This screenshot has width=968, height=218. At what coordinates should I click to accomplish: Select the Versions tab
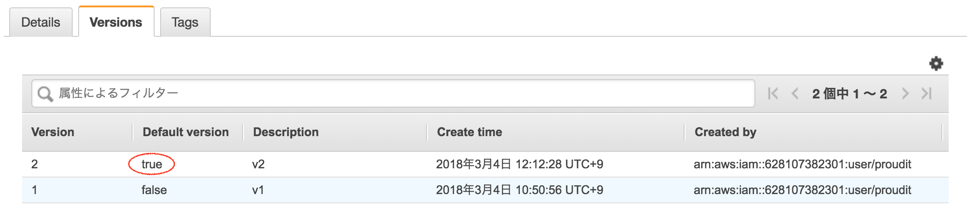click(x=116, y=22)
